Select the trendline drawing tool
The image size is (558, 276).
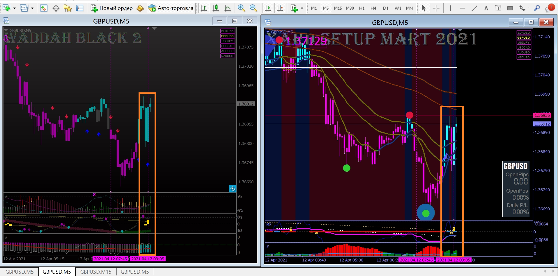pyautogui.click(x=474, y=8)
